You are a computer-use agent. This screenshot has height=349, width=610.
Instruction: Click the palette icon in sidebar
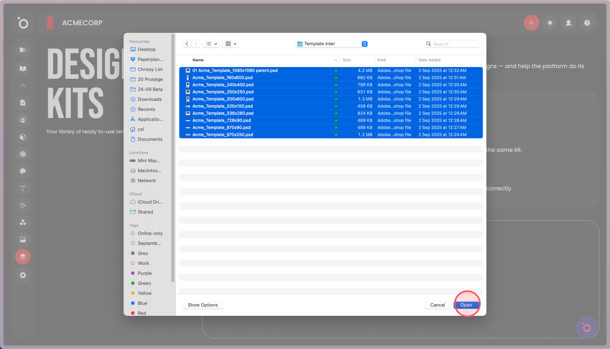pyautogui.click(x=23, y=171)
